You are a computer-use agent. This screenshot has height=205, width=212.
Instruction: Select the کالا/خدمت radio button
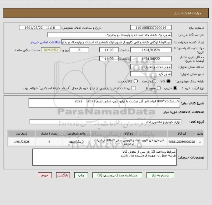point(135,81)
